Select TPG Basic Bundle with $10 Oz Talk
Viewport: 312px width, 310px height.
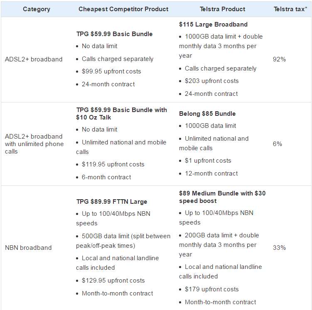pyautogui.click(x=121, y=114)
